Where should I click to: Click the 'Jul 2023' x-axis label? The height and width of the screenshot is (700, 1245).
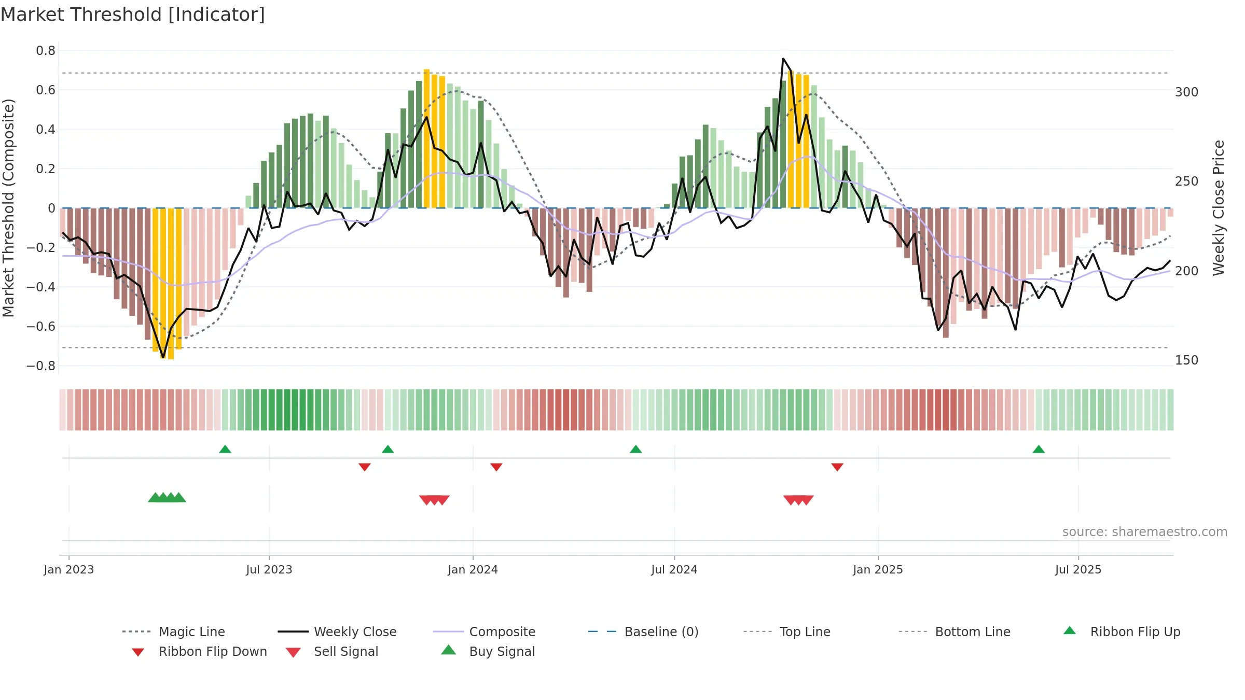click(269, 569)
